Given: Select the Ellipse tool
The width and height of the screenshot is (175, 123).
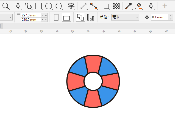Looking at the screenshot, I should (49, 6).
